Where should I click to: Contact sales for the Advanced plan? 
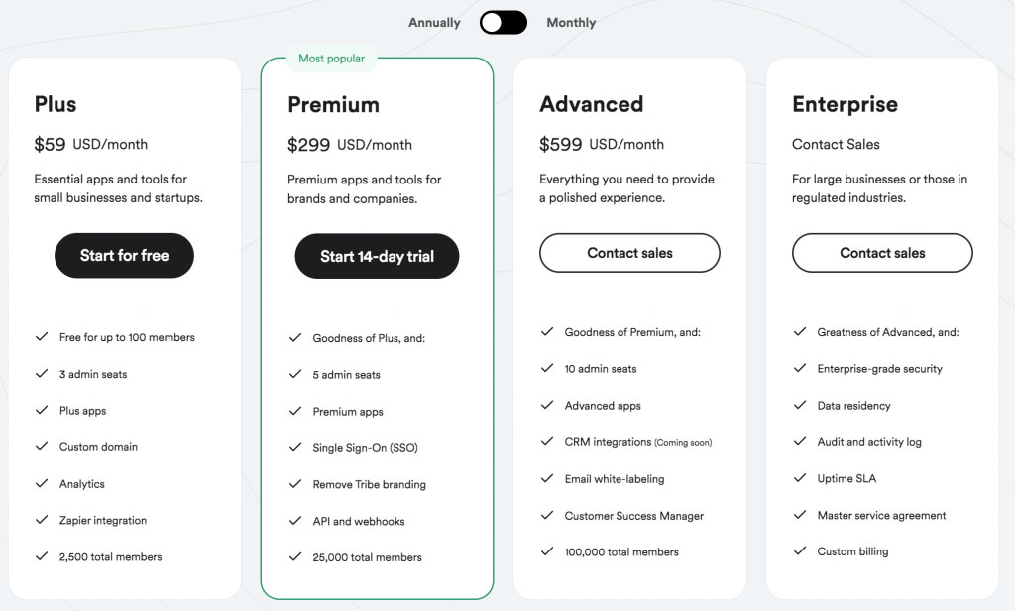click(629, 253)
